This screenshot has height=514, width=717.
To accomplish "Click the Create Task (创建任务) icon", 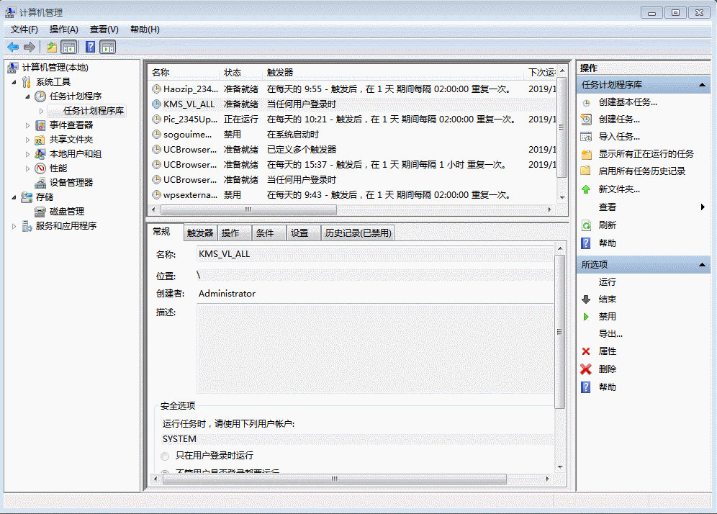I will tap(586, 120).
